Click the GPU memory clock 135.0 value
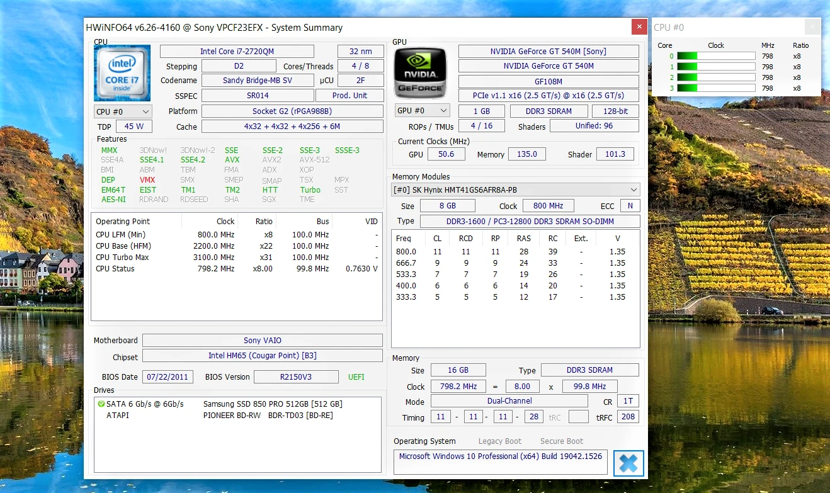The height and width of the screenshot is (493, 830). pyautogui.click(x=527, y=154)
